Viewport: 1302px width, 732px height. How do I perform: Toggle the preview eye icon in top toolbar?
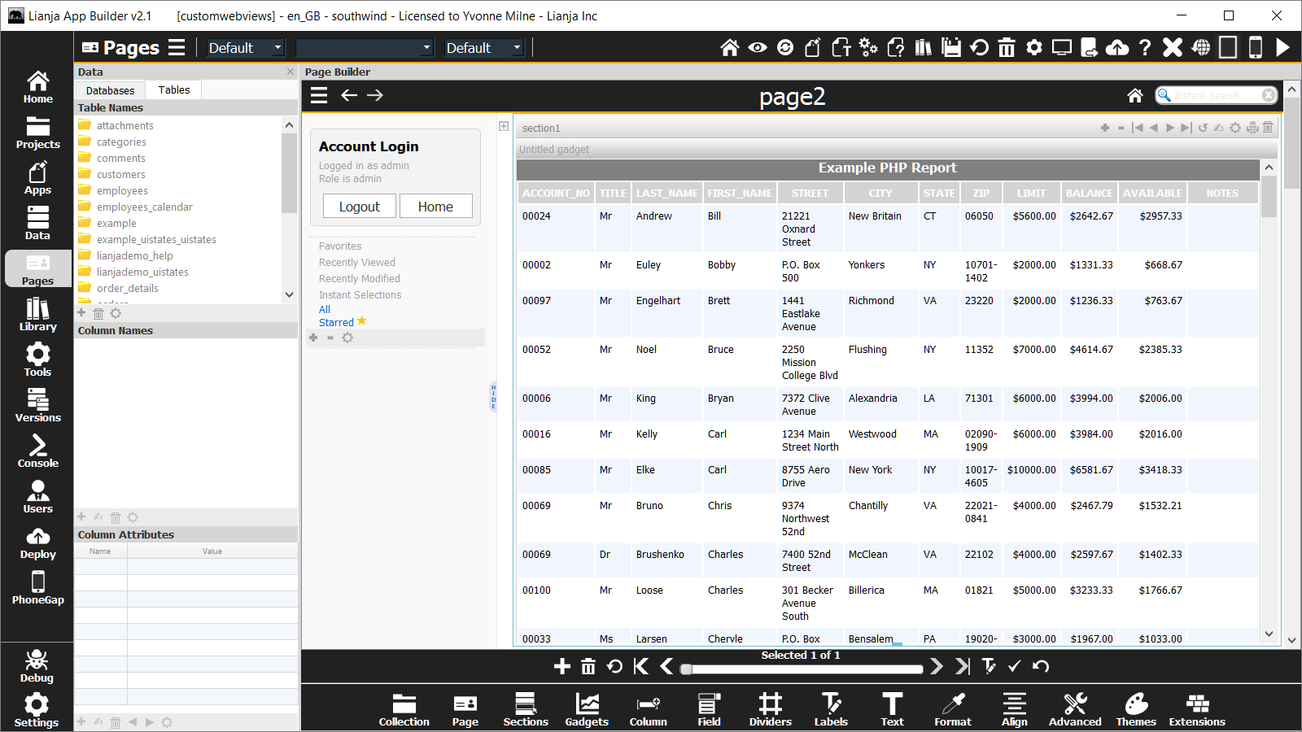point(758,48)
